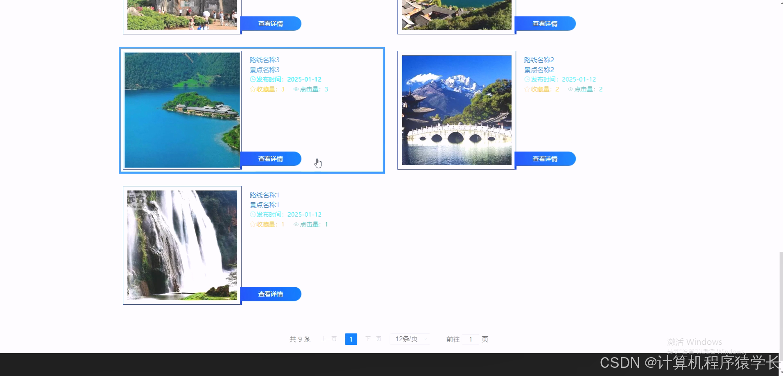Click the eye views icon for 路线名称1

click(x=296, y=224)
